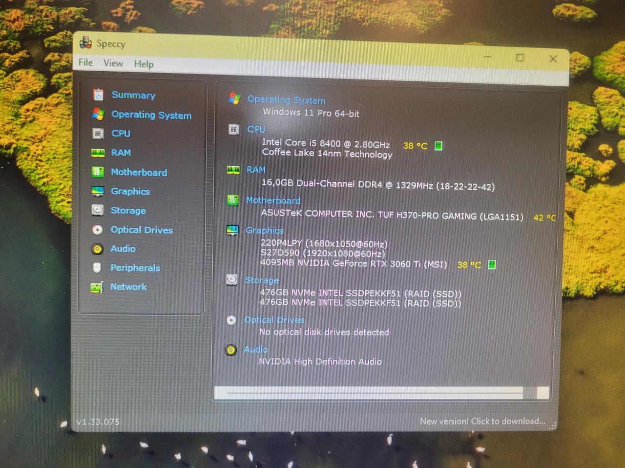Click New version download link in status bar
Image resolution: width=625 pixels, height=468 pixels.
pyautogui.click(x=482, y=421)
